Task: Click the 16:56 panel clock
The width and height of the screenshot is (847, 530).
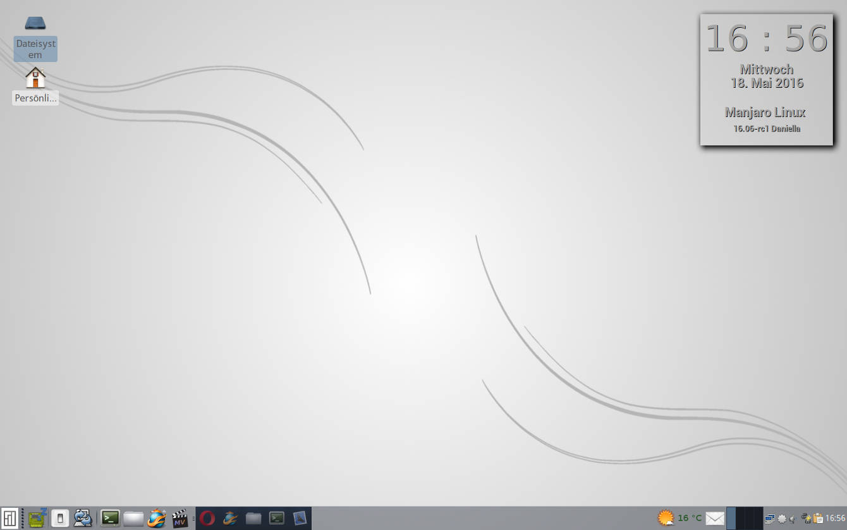Action: point(835,519)
